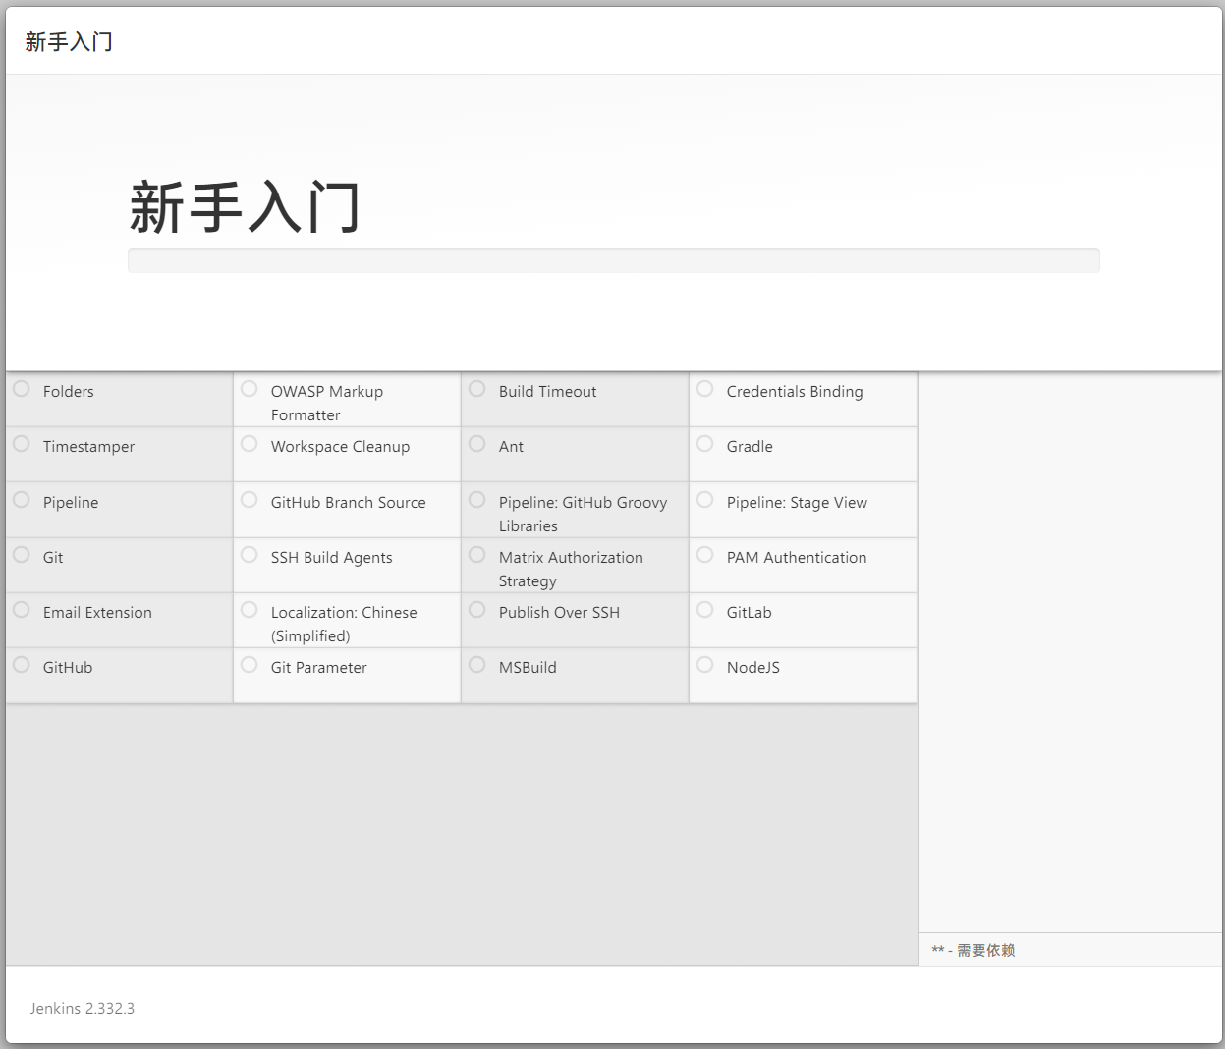
Task: Click the 需要依赖 legend note
Action: pyautogui.click(x=974, y=950)
